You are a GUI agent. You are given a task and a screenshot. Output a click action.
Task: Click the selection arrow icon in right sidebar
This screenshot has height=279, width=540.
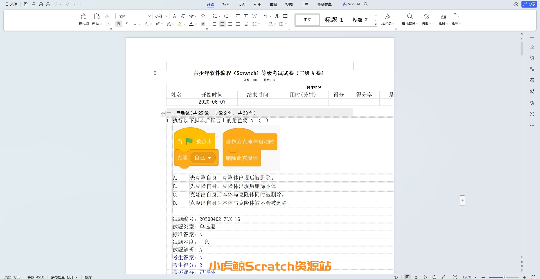click(532, 58)
